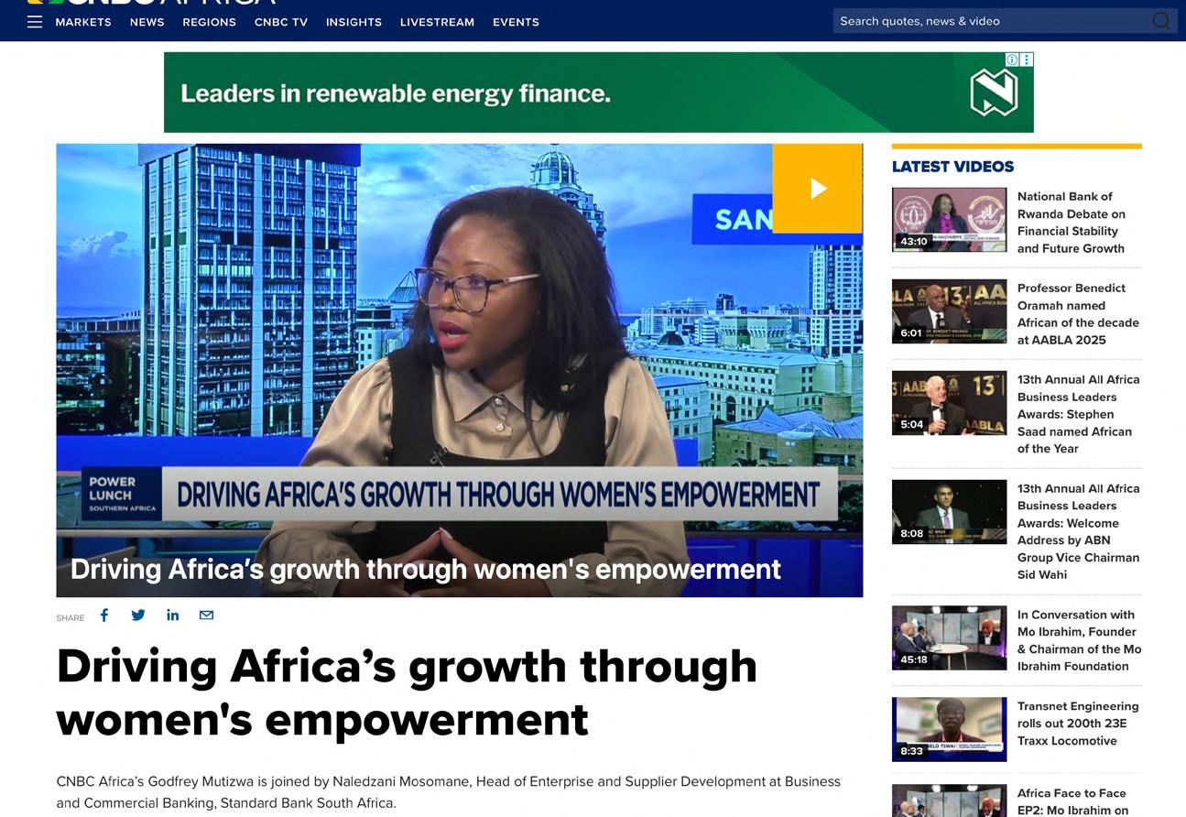Select the 6:01 Oramah video thumbnail
Screen dimensions: 1186x817
click(x=949, y=311)
